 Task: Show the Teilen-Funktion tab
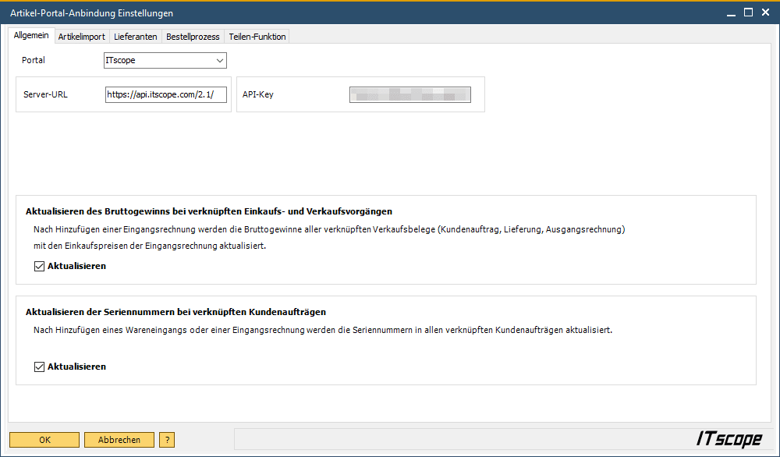pos(257,37)
